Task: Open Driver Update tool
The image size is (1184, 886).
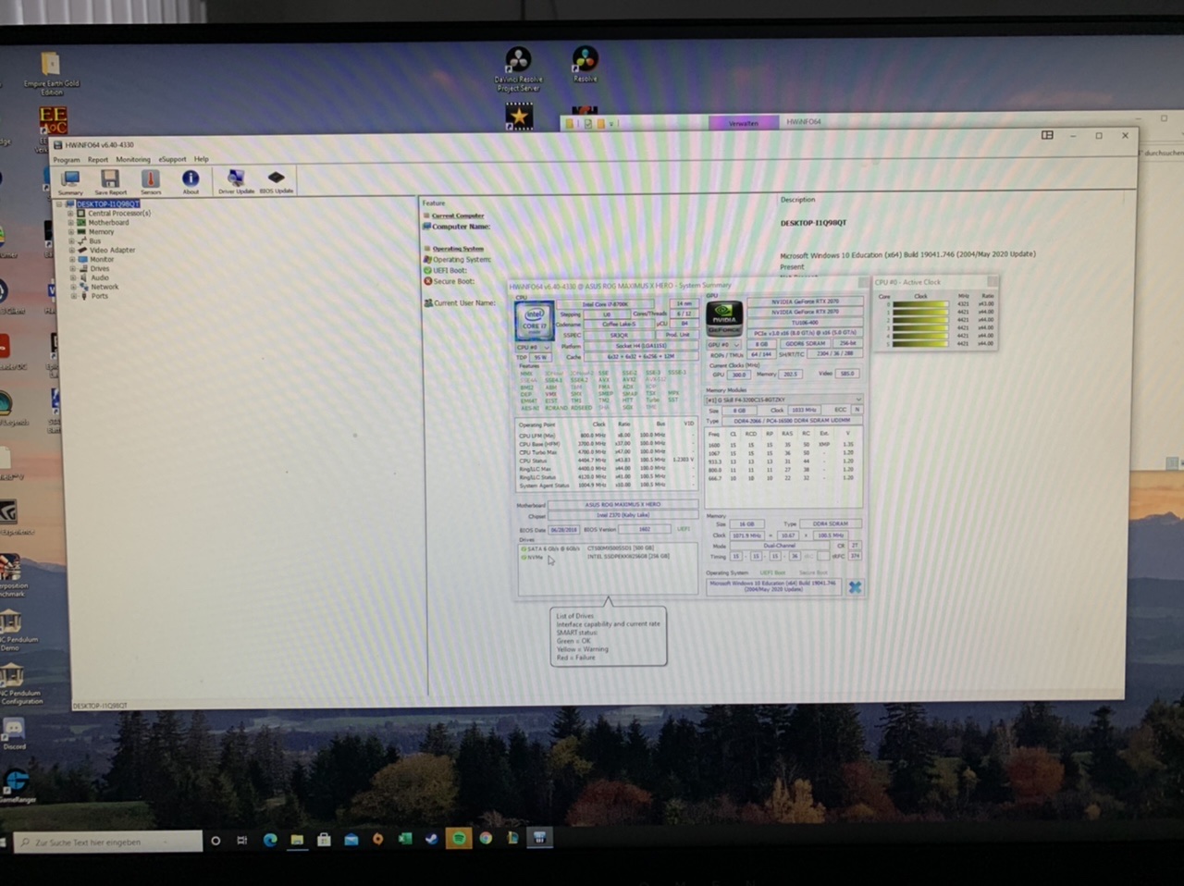Action: click(x=236, y=180)
